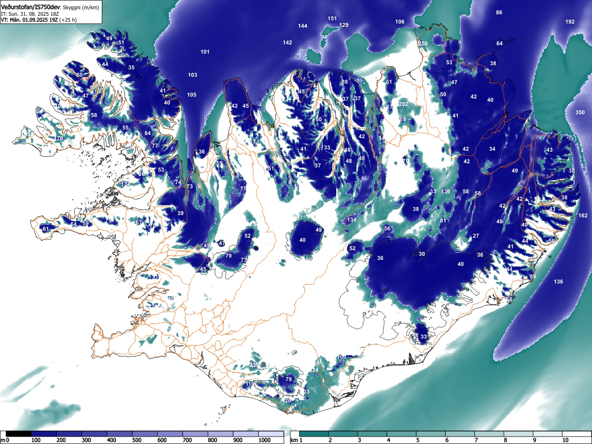Viewport: 592px width, 444px height.
Task: Click the issue time line 'IT: Sun. 31. 08. 2025 18Z'
Action: [30, 14]
